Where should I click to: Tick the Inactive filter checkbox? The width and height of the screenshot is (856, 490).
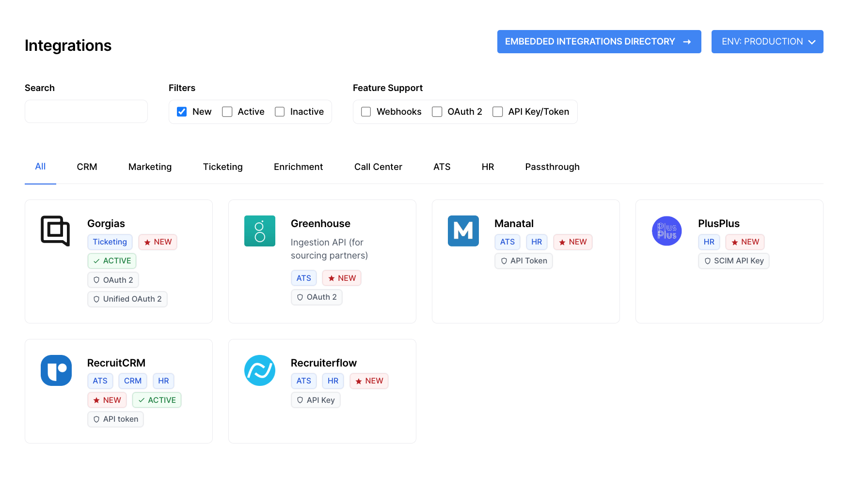[280, 112]
